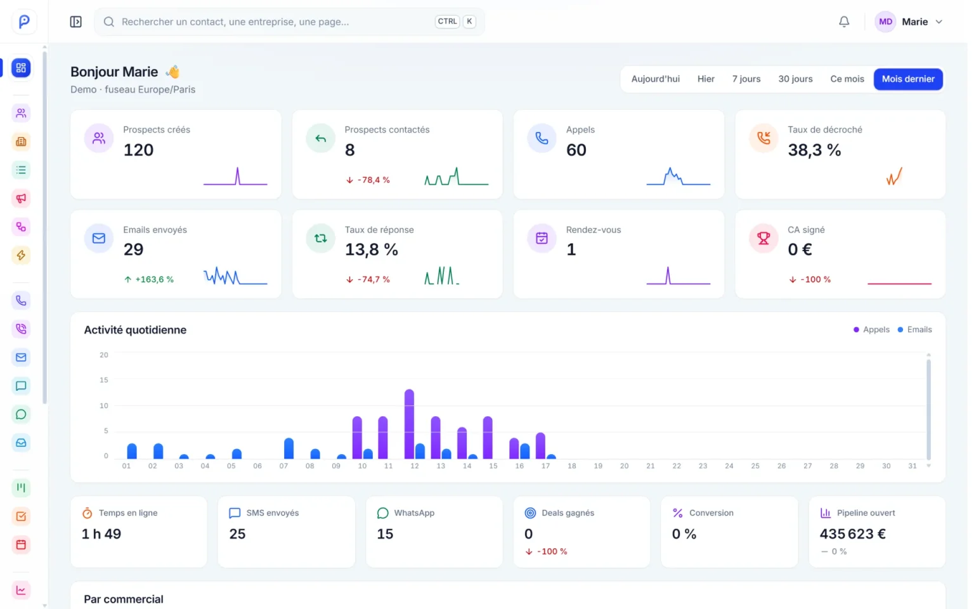Open the square SMS message icon in sidebar
Viewport: 974px width, 609px height.
click(21, 386)
